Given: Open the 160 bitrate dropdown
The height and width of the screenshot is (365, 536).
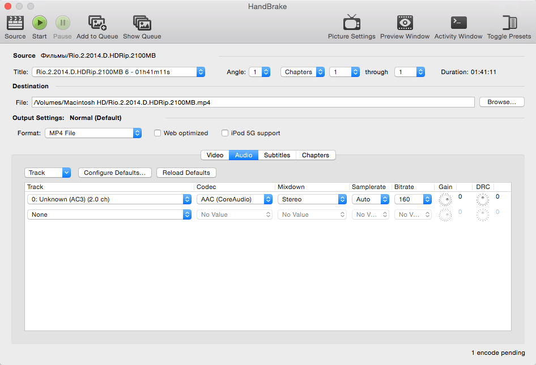Looking at the screenshot, I should coord(413,199).
